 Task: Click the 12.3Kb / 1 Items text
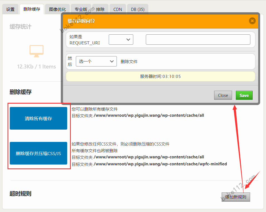coord(37,67)
